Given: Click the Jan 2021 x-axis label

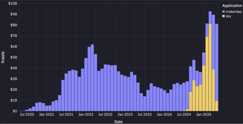Looking at the screenshot, I should [x=47, y=114].
